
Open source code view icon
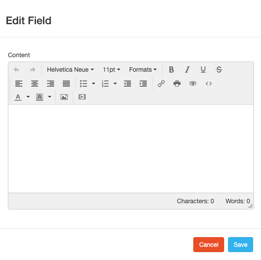[209, 84]
